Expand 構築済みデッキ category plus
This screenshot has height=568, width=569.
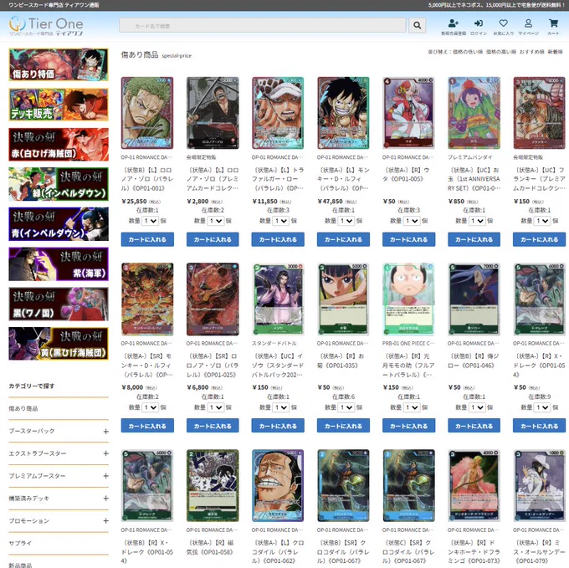[105, 499]
